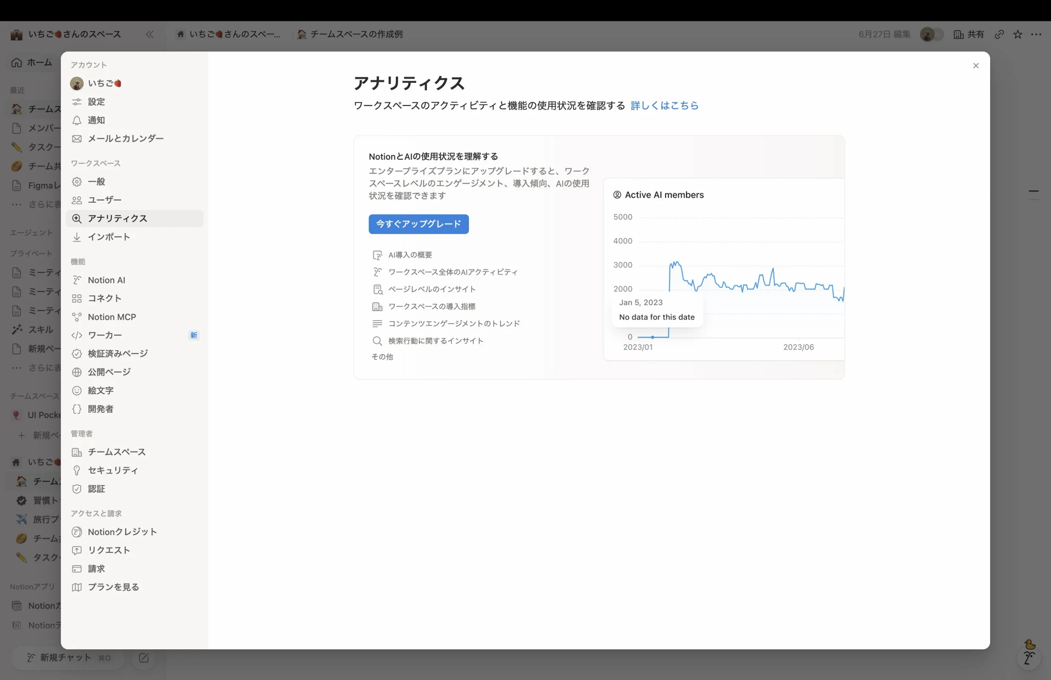Open ユーザー settings page

pos(134,200)
